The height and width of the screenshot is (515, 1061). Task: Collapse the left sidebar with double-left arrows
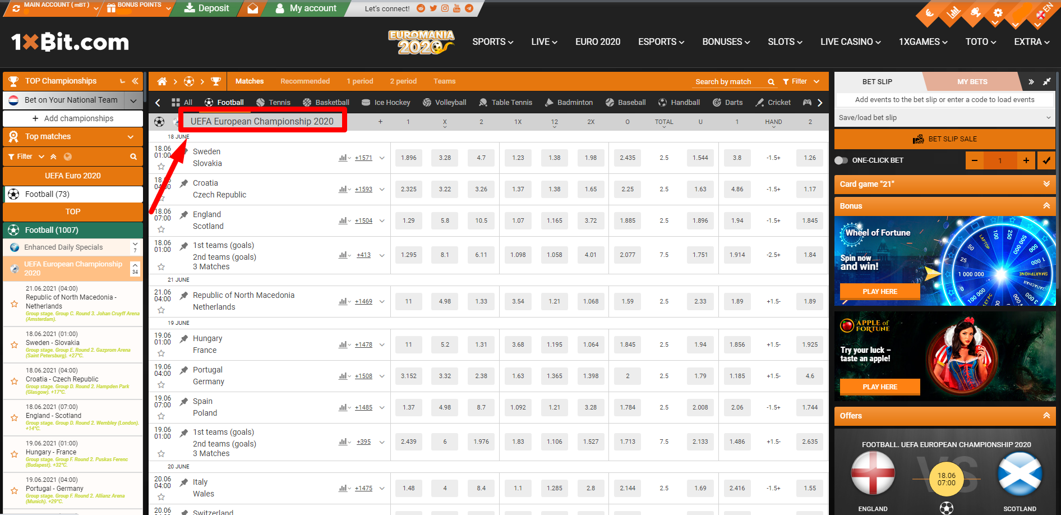coord(135,81)
